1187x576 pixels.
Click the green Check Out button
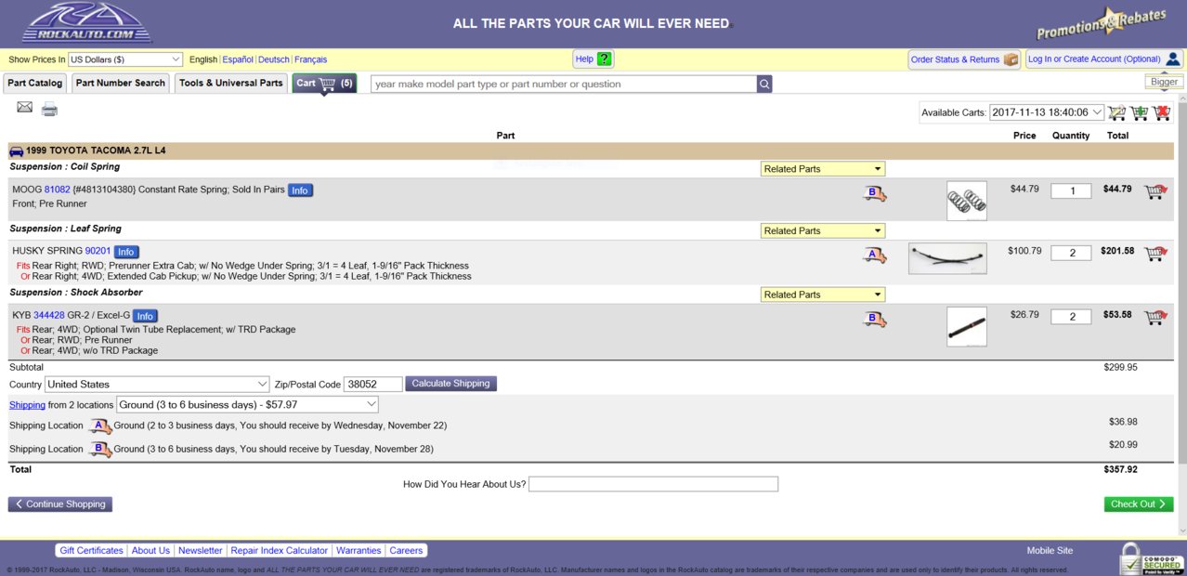1139,504
